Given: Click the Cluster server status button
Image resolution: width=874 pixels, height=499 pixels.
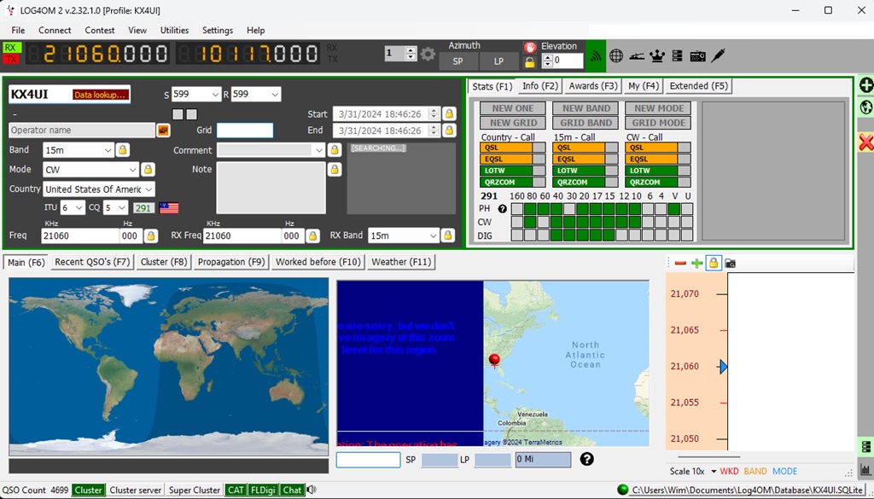Looking at the screenshot, I should pos(136,490).
